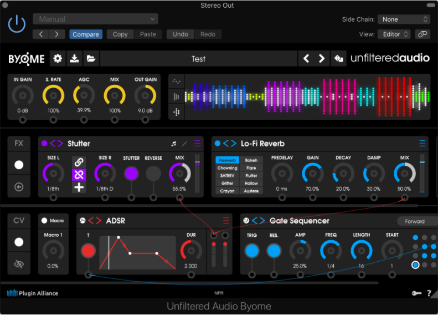Toggle the FX row white circle
Viewport: 438px width, 315px height.
point(19,165)
